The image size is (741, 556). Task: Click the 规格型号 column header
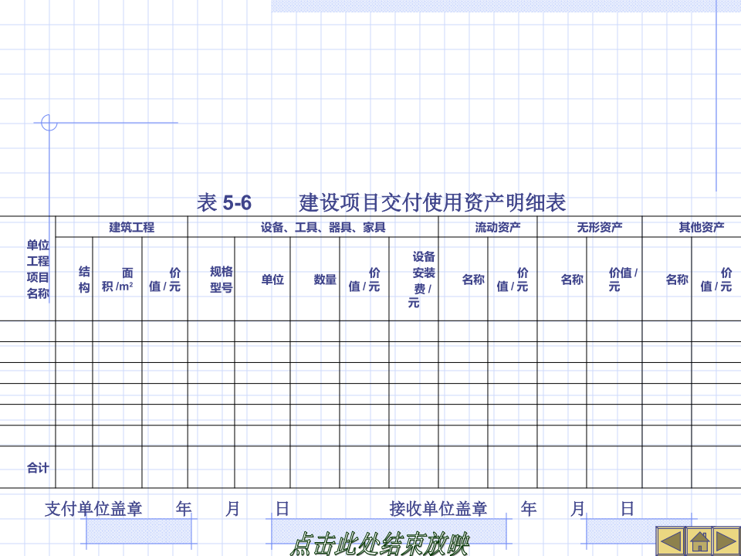pyautogui.click(x=222, y=280)
